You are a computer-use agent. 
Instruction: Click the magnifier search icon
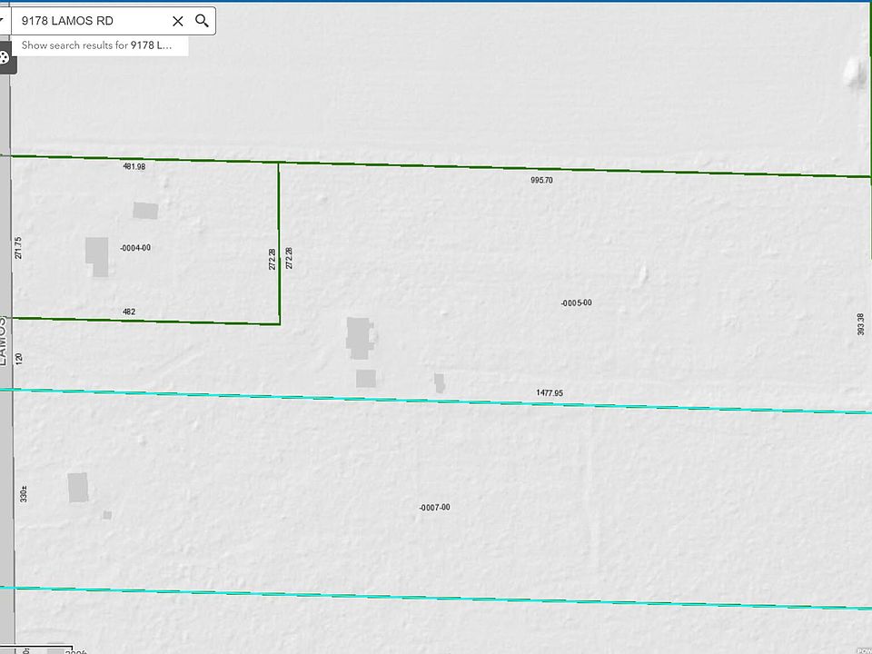(x=202, y=21)
